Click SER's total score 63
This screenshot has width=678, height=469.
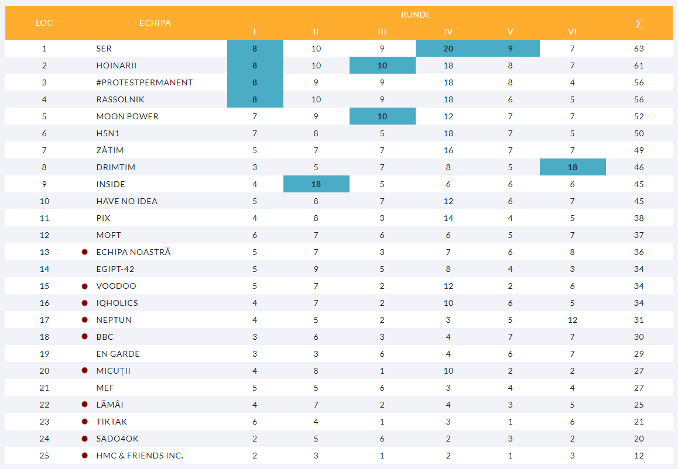click(x=639, y=49)
